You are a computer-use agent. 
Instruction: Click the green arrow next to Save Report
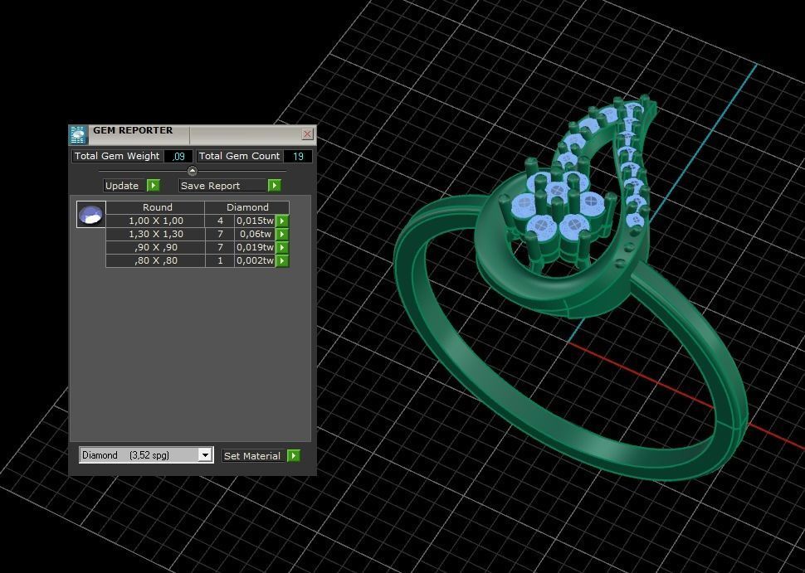(x=275, y=186)
